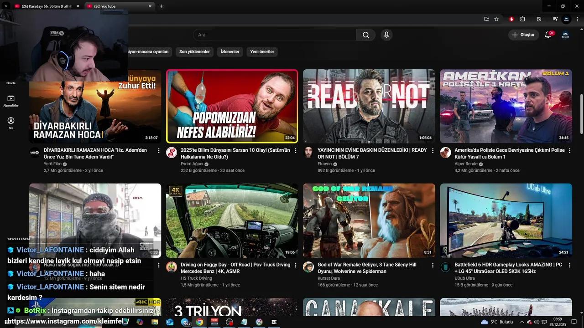Image resolution: width=584 pixels, height=328 pixels.
Task: Open the title Battlefield 6 HDR Gameplay Looks AMAZING
Action: click(x=508, y=268)
